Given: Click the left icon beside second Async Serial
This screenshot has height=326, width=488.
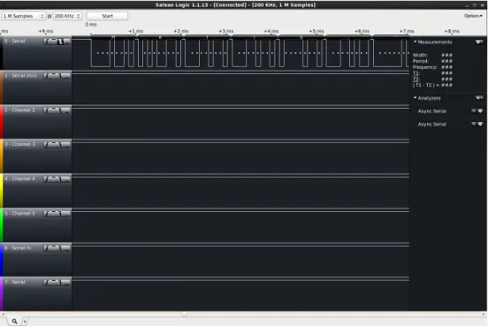Looking at the screenshot, I should pos(474,124).
